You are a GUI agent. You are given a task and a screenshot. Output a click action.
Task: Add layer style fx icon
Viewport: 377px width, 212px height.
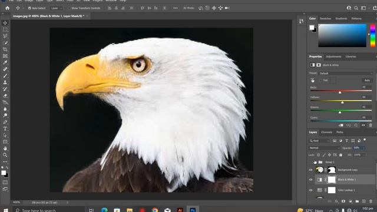click(336, 201)
